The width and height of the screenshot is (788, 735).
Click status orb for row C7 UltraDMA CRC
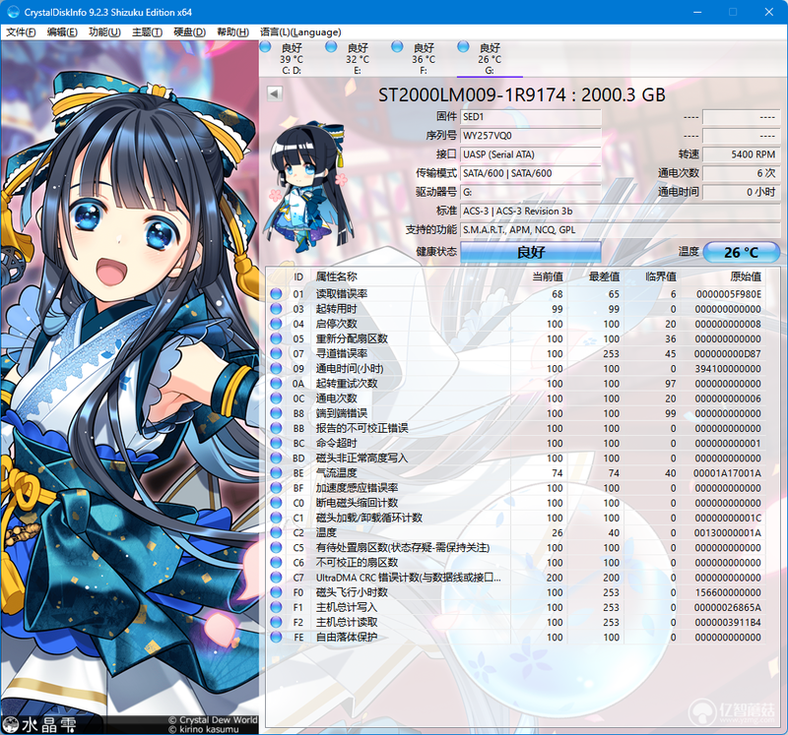coord(276,578)
